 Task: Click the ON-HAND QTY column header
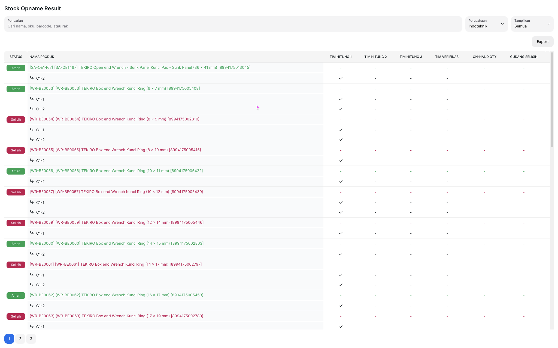(x=484, y=57)
